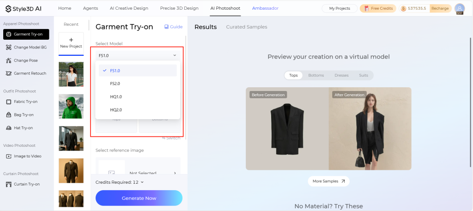Open the More Samples link
473x211 pixels.
(x=328, y=181)
